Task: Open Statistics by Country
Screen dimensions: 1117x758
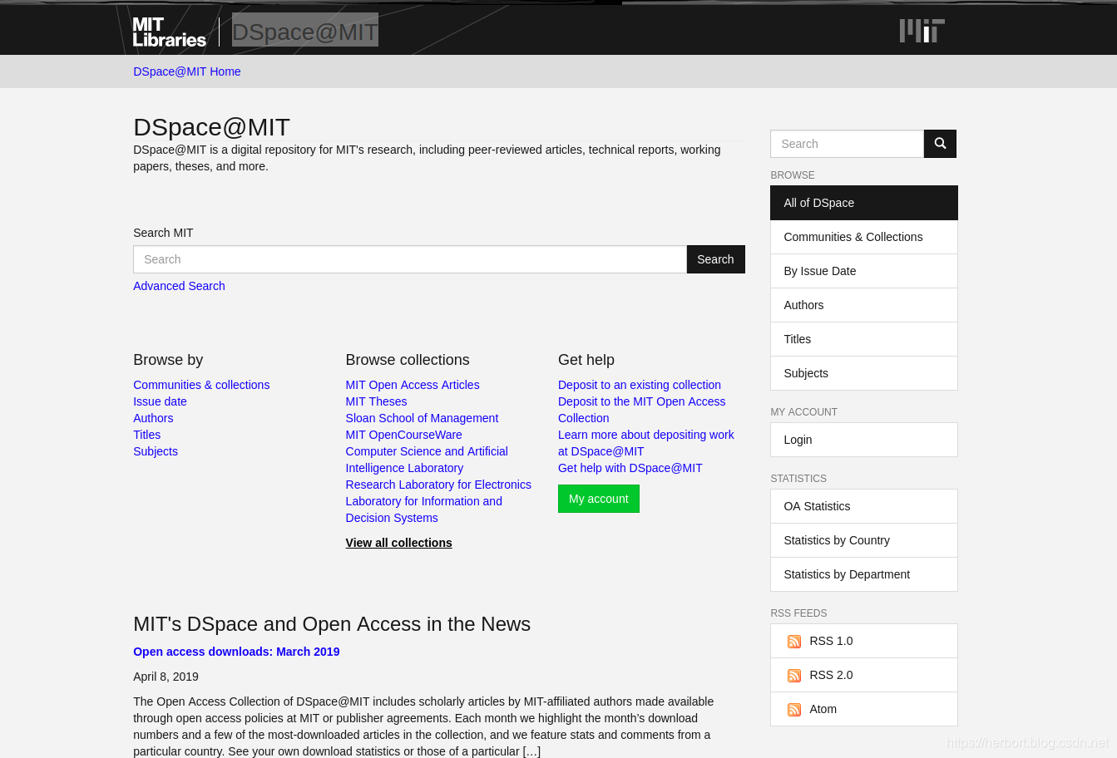Action: pos(864,540)
